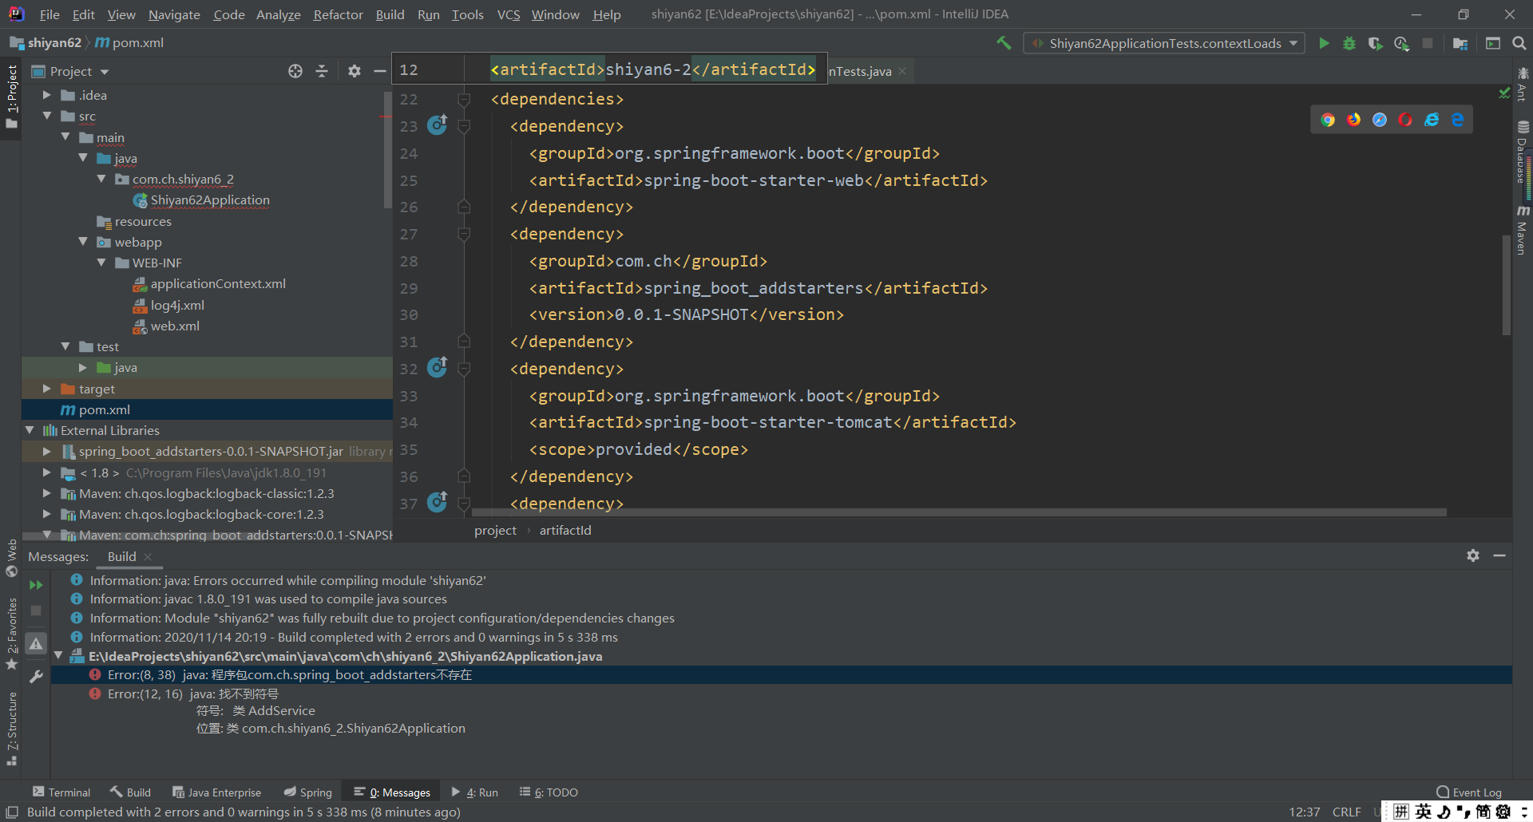Collapse all in Project panel
Image resolution: width=1533 pixels, height=822 pixels.
322,71
